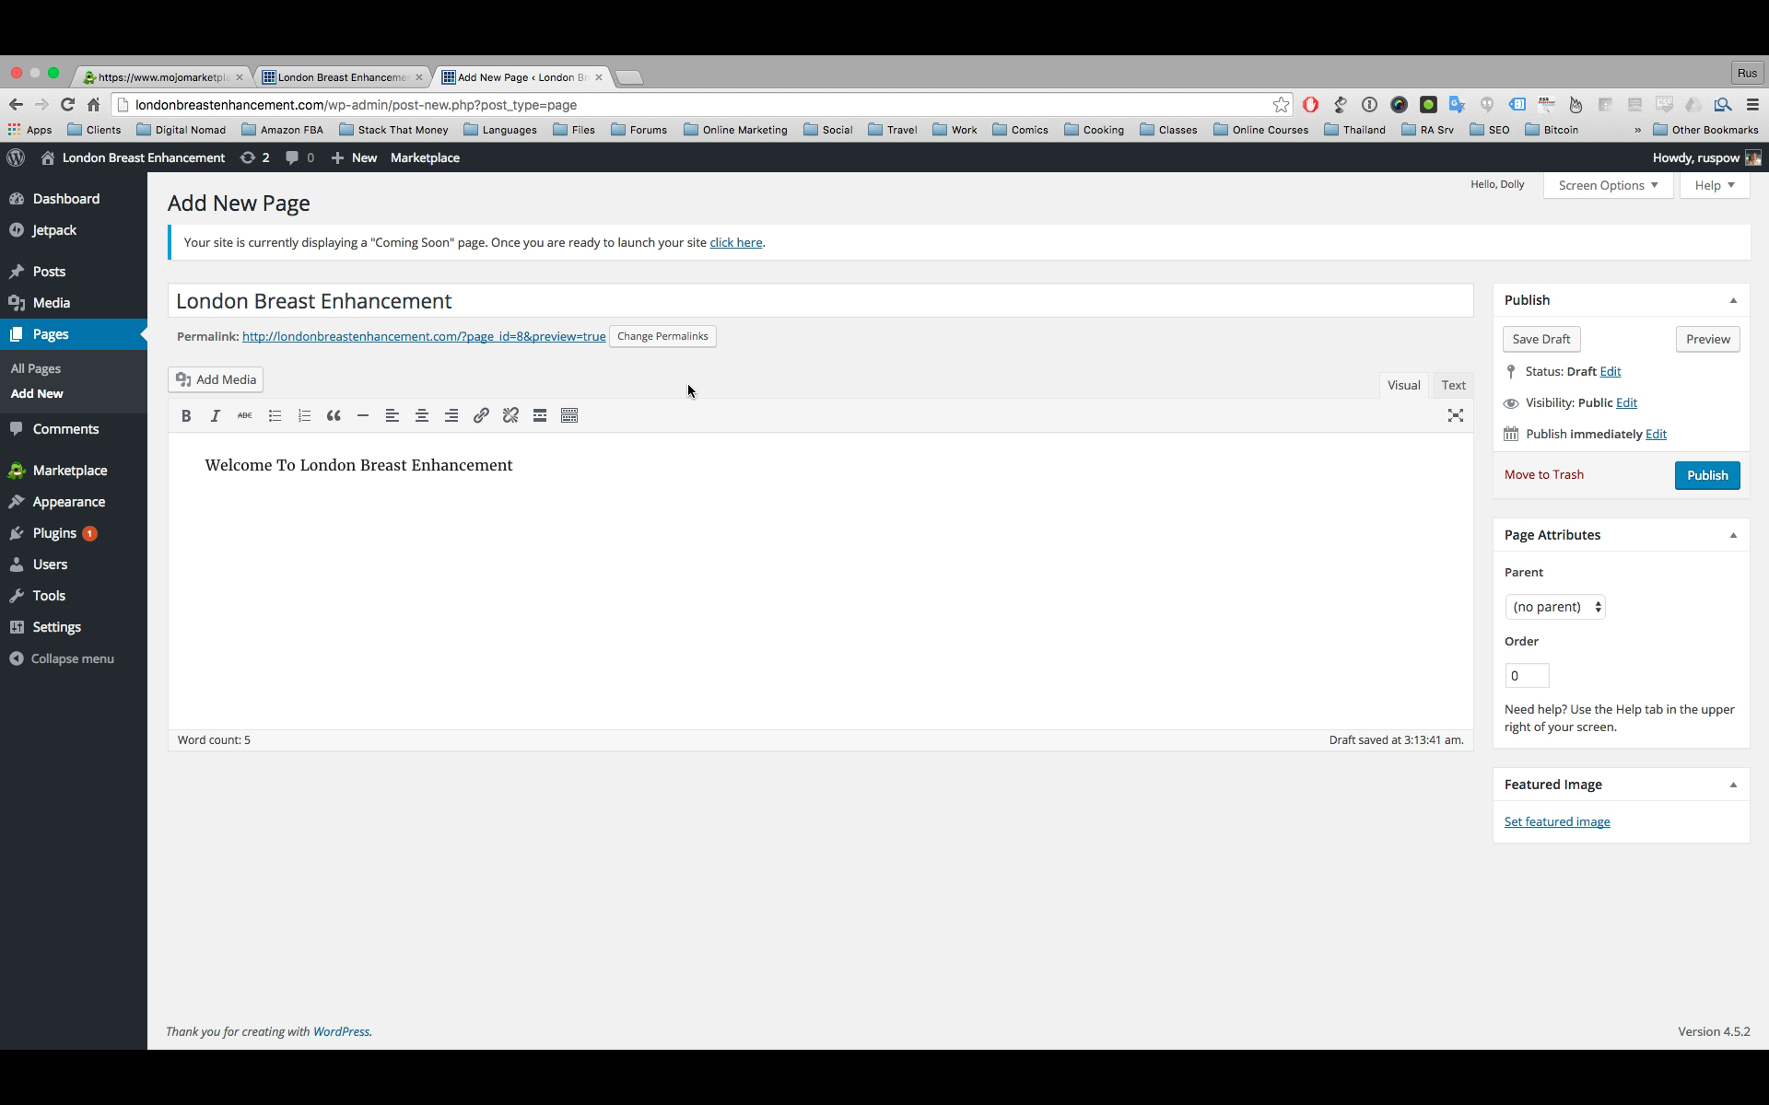Click the Insert Table icon

[x=569, y=415]
